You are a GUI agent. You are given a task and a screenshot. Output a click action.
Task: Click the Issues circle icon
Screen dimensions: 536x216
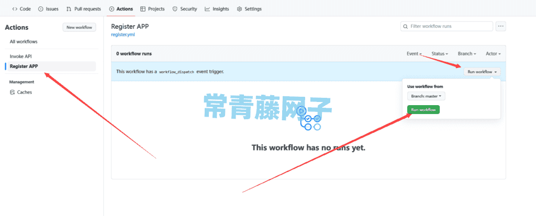click(41, 9)
